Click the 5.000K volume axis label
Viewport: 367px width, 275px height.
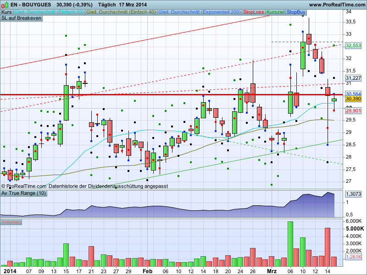355,229
